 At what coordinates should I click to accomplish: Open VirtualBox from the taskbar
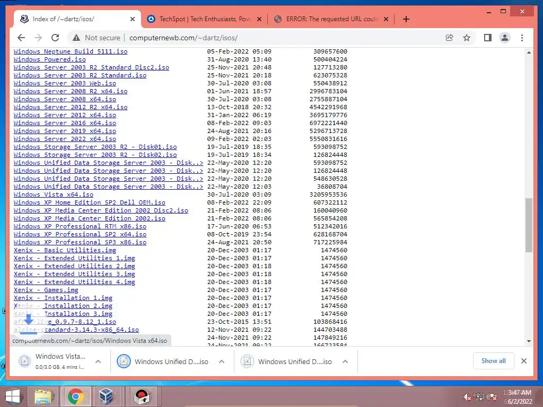coord(107,396)
